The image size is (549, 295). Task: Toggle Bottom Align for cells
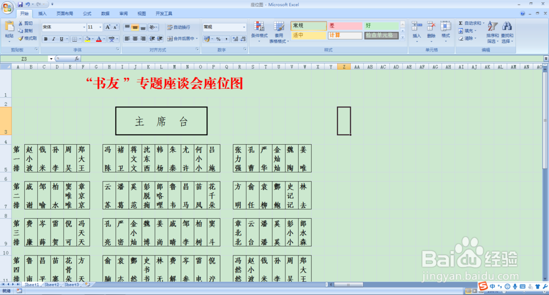tap(143, 27)
